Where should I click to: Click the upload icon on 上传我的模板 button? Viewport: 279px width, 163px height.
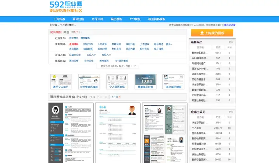[202, 33]
